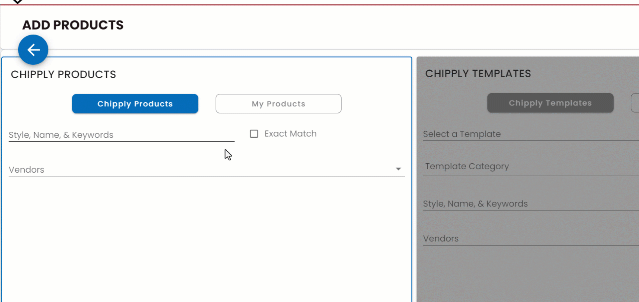Click the blue back arrow button

(33, 50)
